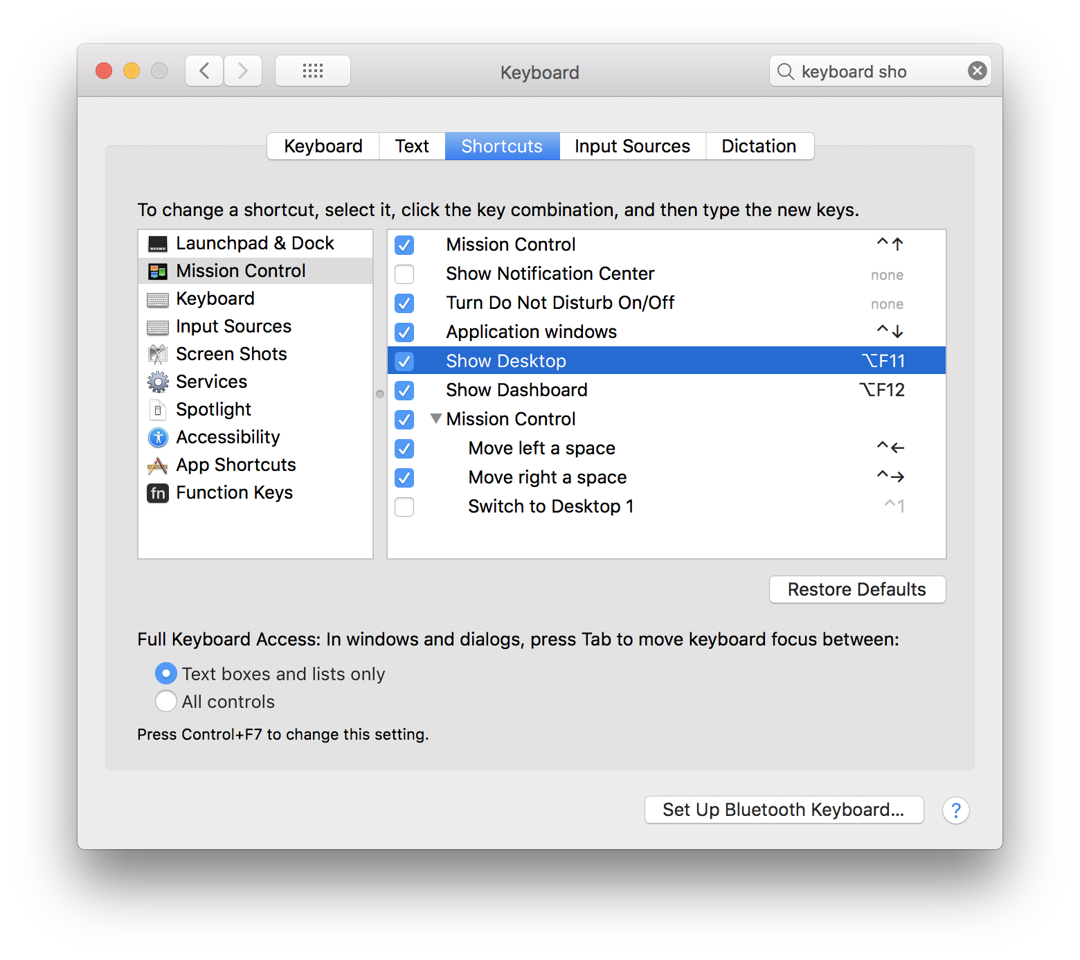Click the Keyboard category icon in list
The width and height of the screenshot is (1080, 960).
pyautogui.click(x=158, y=299)
